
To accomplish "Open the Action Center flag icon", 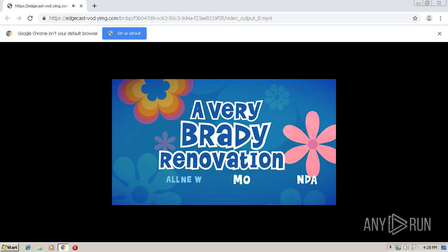I will [x=415, y=247].
